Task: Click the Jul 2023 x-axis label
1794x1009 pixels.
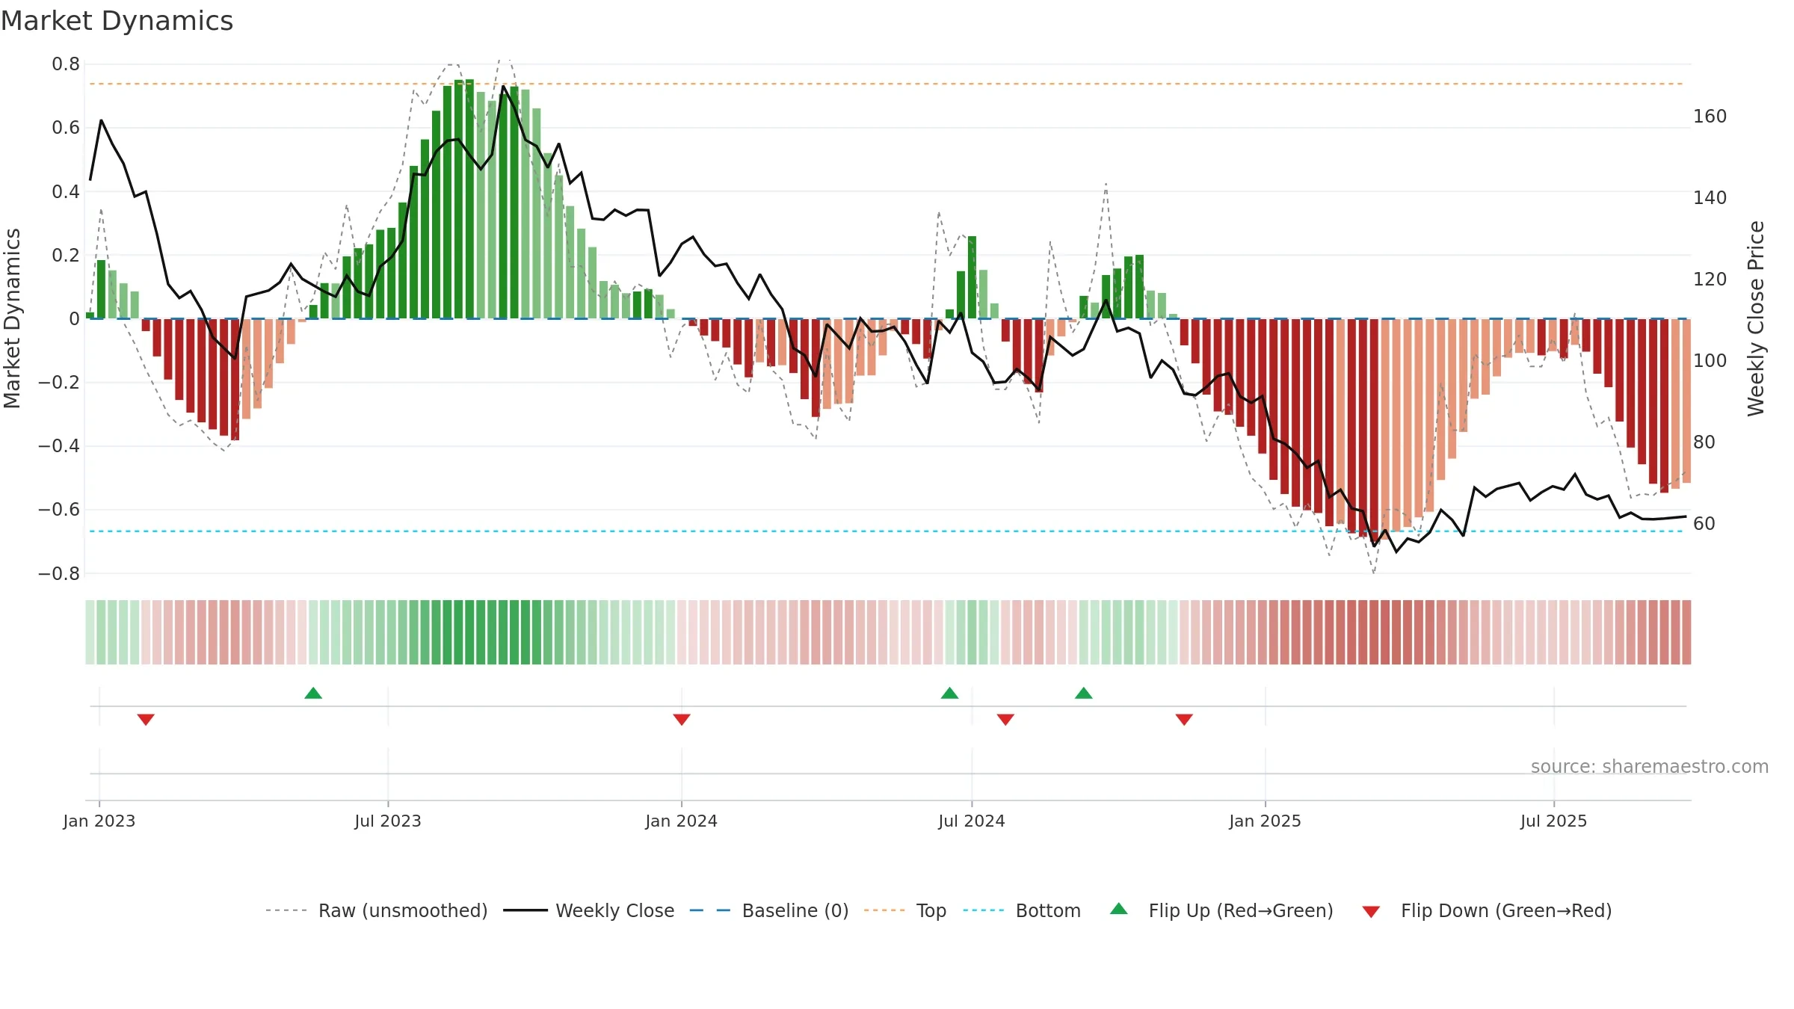Action: (x=388, y=821)
